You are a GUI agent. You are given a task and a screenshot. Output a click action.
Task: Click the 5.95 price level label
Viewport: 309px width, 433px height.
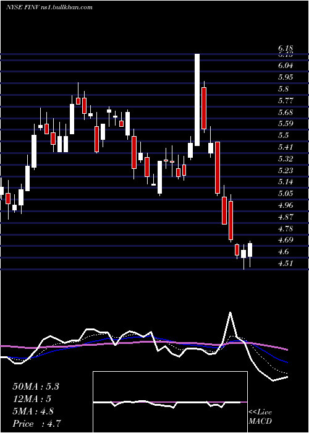[x=286, y=77]
